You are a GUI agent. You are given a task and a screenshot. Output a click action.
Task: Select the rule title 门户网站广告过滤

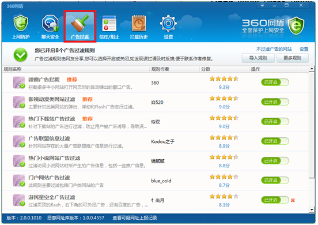coord(49,178)
